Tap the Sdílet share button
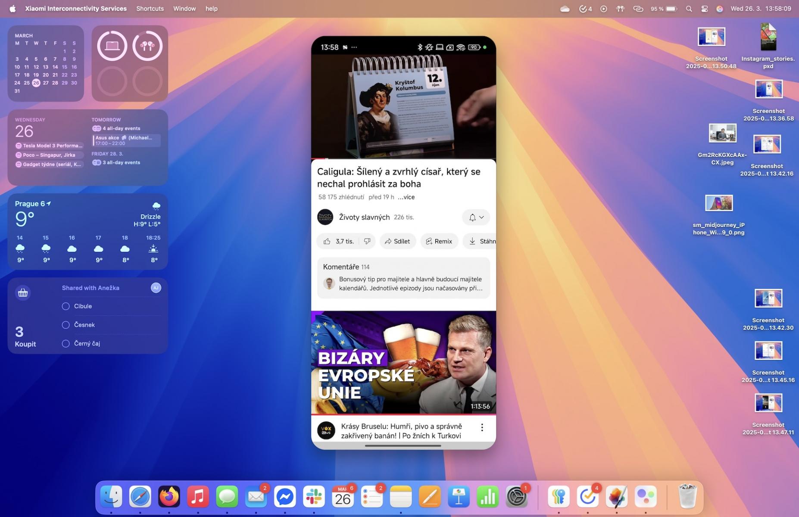This screenshot has width=799, height=517. 397,241
